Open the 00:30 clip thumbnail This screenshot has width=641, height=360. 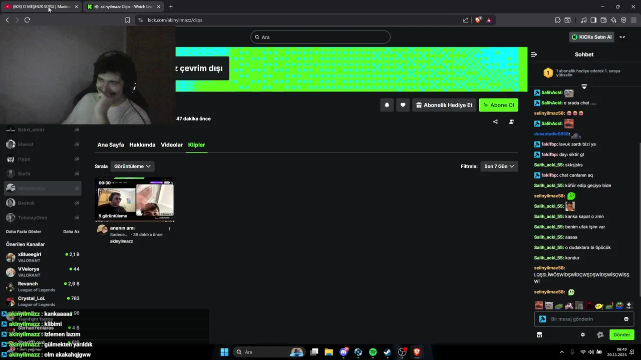click(135, 199)
